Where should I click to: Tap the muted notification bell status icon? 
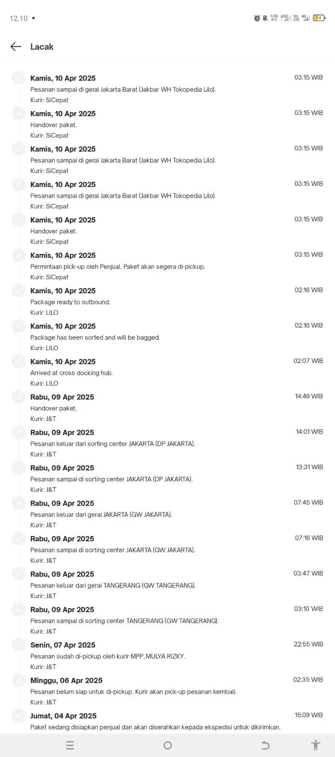(x=265, y=18)
